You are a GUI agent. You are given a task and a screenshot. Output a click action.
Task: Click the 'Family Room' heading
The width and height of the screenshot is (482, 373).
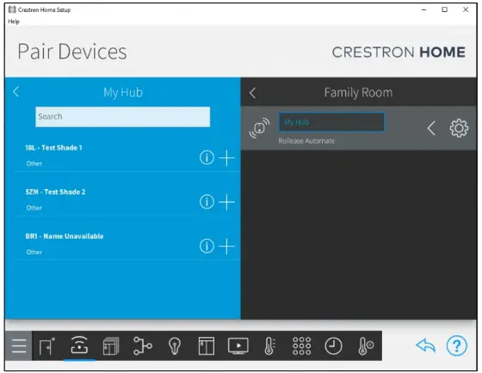[x=358, y=93]
